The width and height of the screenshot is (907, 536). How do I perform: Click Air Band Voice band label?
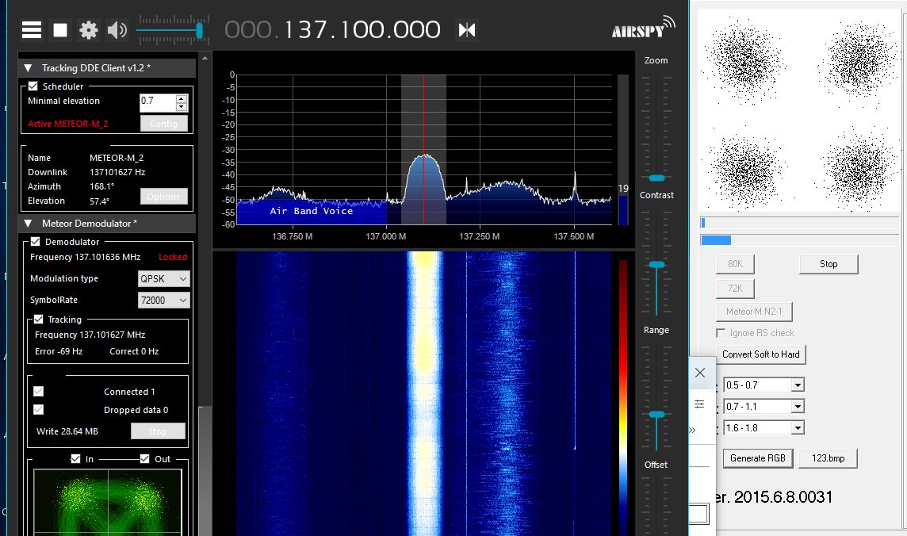pyautogui.click(x=312, y=211)
